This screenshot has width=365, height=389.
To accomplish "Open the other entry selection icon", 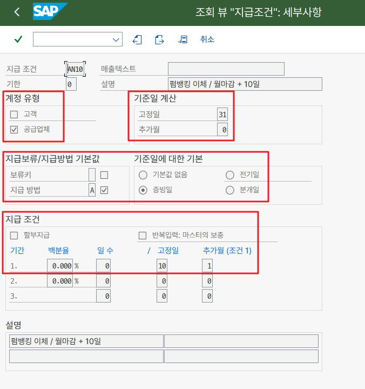I will click(182, 39).
